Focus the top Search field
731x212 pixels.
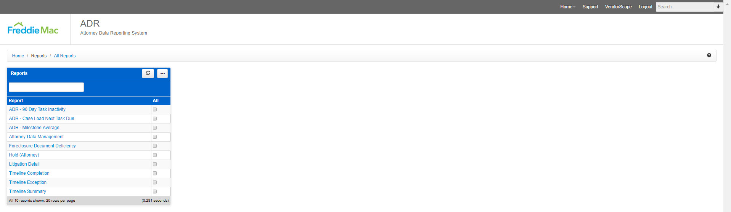tap(684, 7)
